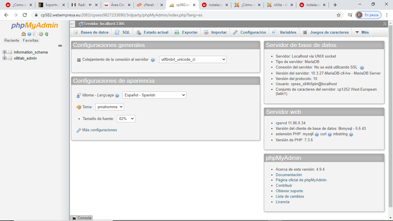393x221 pixels.
Task: Collapse page header using top-right arrow icon
Action: coord(385,24)
